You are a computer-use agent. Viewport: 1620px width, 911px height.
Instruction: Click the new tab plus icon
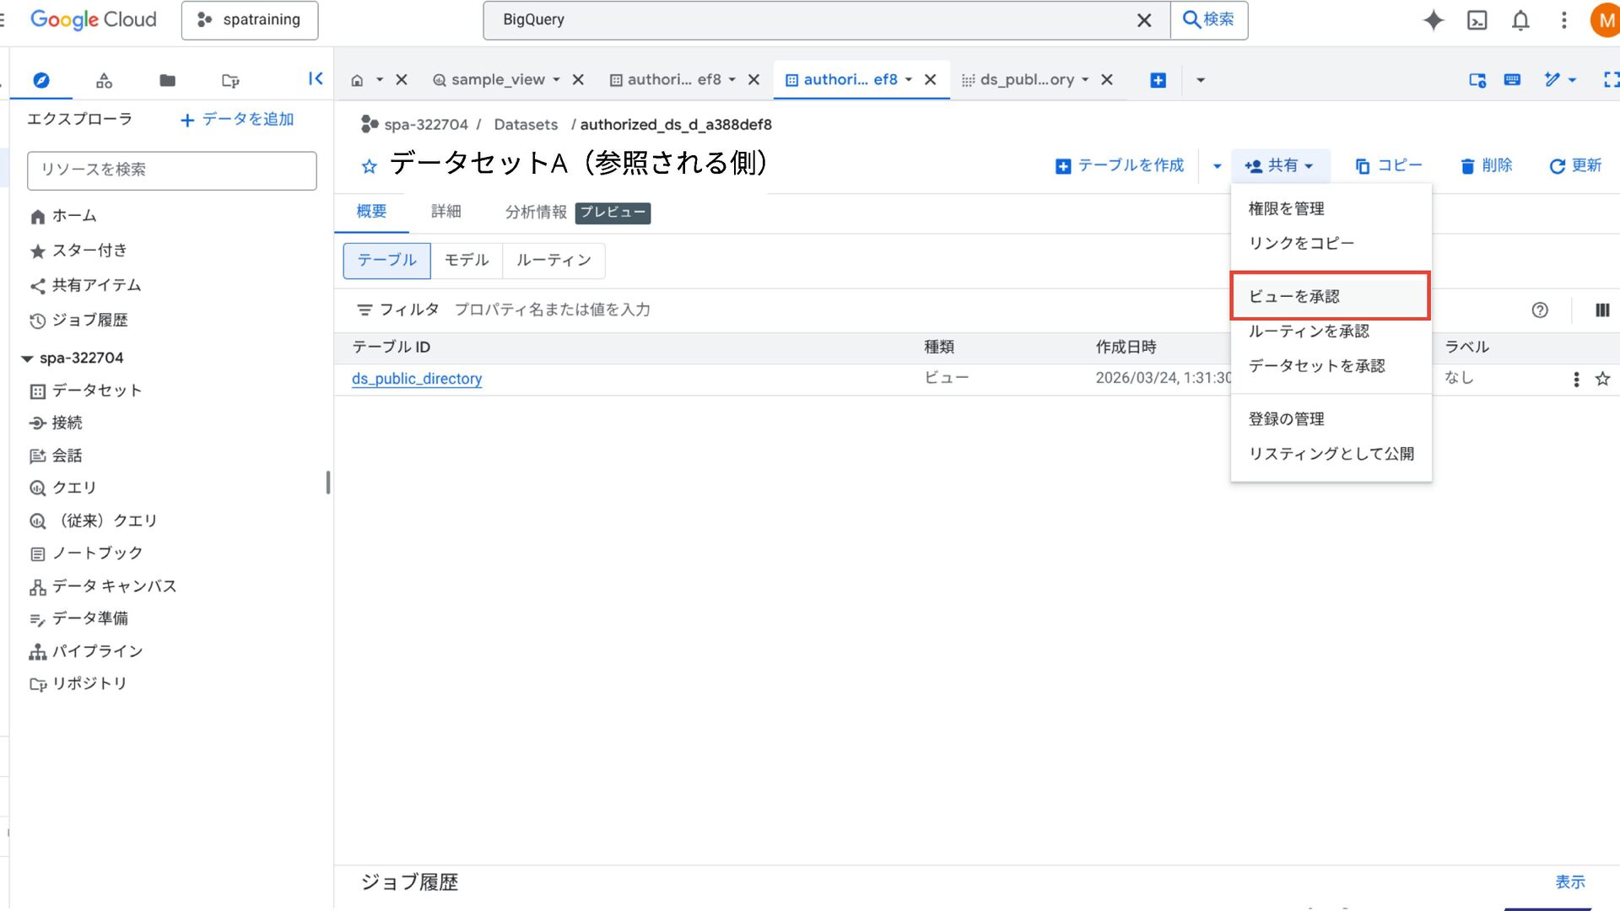(x=1158, y=80)
